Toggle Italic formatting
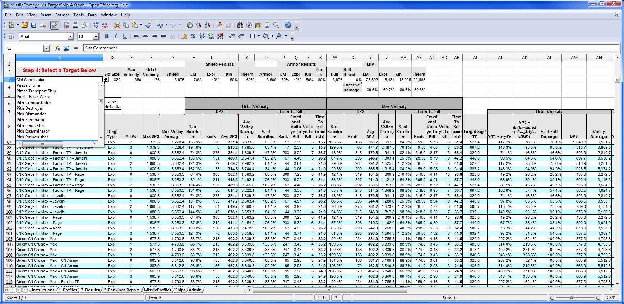Image resolution: width=624 pixels, height=304 pixels. point(116,36)
